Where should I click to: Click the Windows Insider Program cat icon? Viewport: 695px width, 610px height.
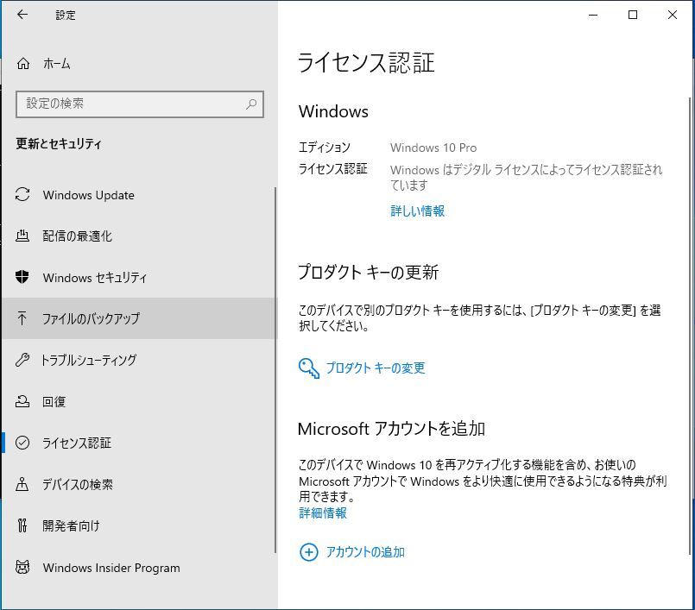pos(22,567)
